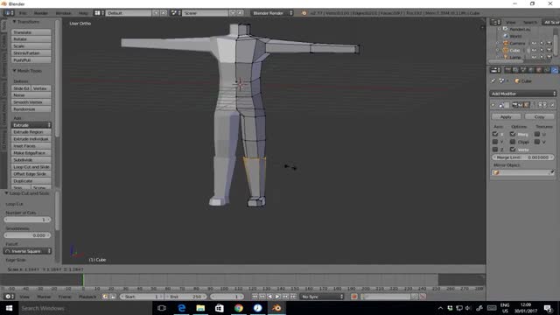The width and height of the screenshot is (560, 315).
Task: Toggle Cube visibility eye in outliner
Action: point(534,51)
